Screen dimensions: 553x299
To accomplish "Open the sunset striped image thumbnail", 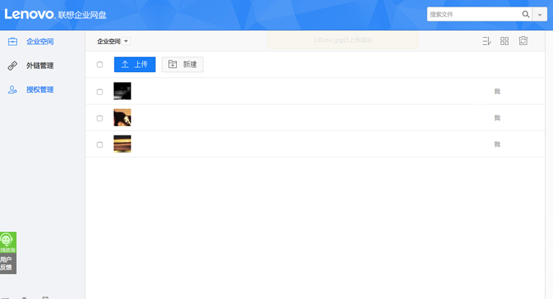I will pos(122,144).
